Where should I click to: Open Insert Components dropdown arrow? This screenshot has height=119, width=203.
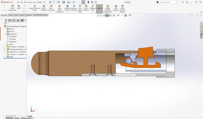[x=12, y=12]
